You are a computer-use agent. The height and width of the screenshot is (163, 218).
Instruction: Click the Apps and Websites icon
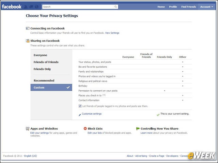pyautogui.click(x=28, y=129)
